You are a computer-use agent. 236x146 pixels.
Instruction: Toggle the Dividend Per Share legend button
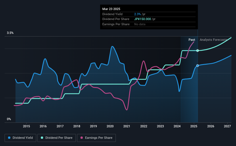(57, 138)
